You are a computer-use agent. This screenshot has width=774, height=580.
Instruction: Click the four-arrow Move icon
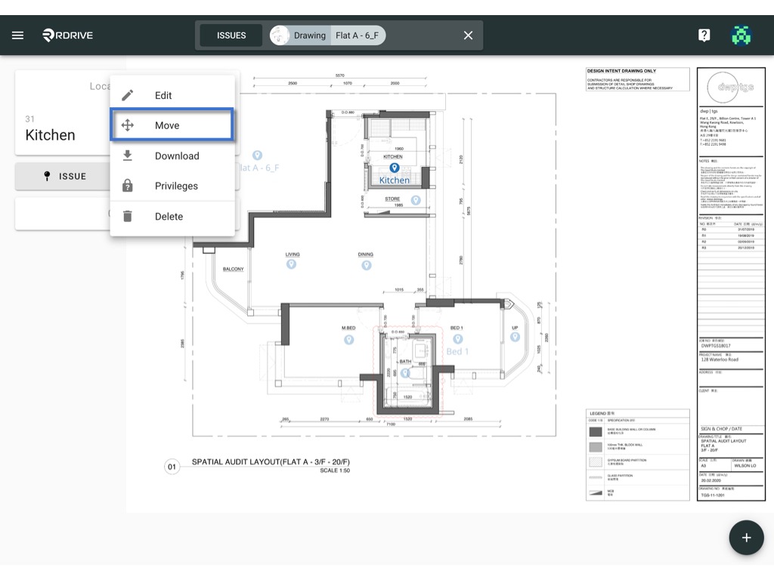coord(127,125)
